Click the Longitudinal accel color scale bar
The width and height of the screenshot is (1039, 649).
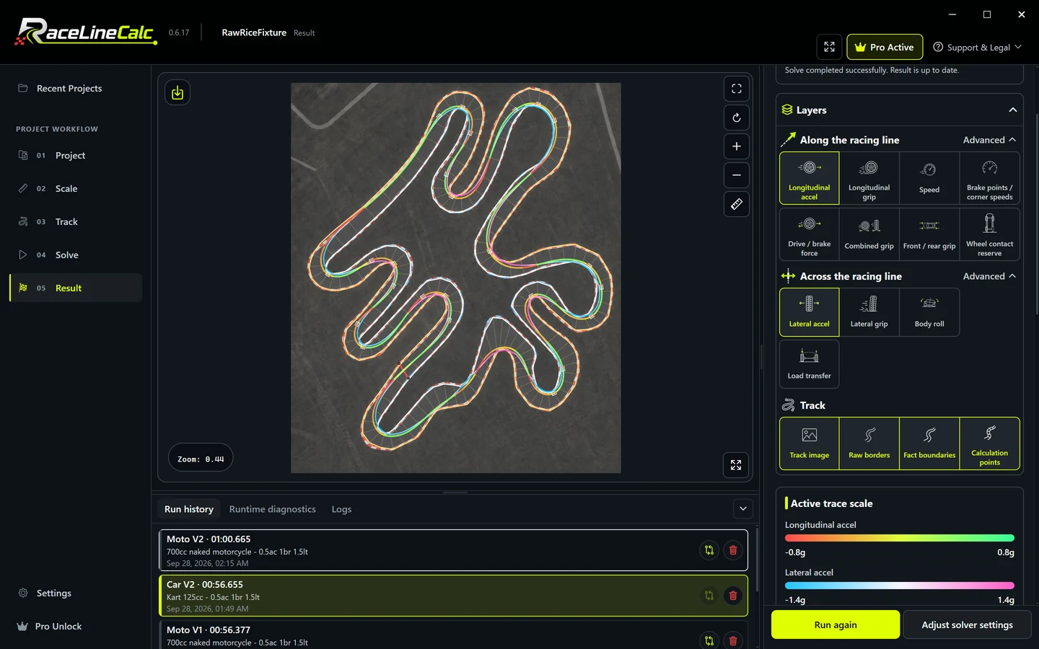(x=900, y=538)
